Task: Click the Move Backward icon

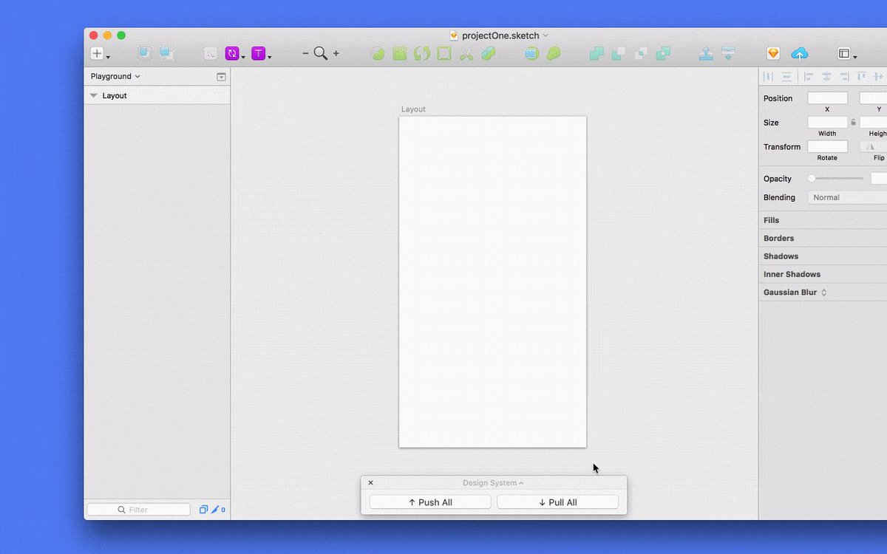Action: (729, 53)
